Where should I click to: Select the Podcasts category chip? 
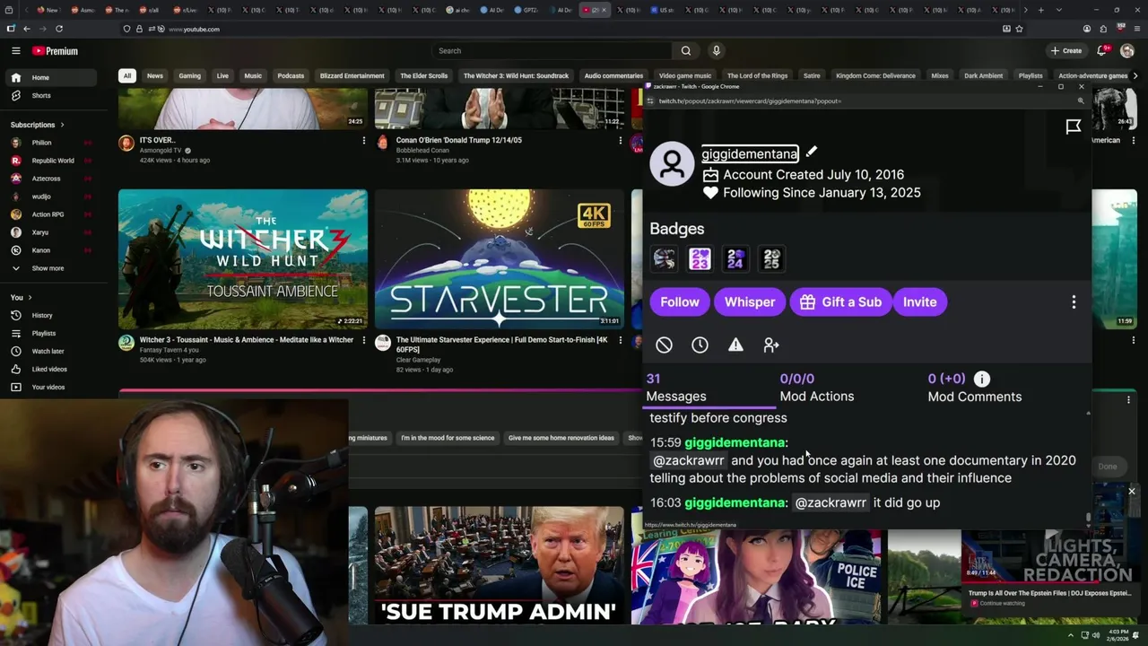291,76
